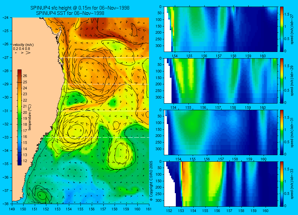
Task: Click the "16" value on the temperature scale
Action: click(25, 137)
